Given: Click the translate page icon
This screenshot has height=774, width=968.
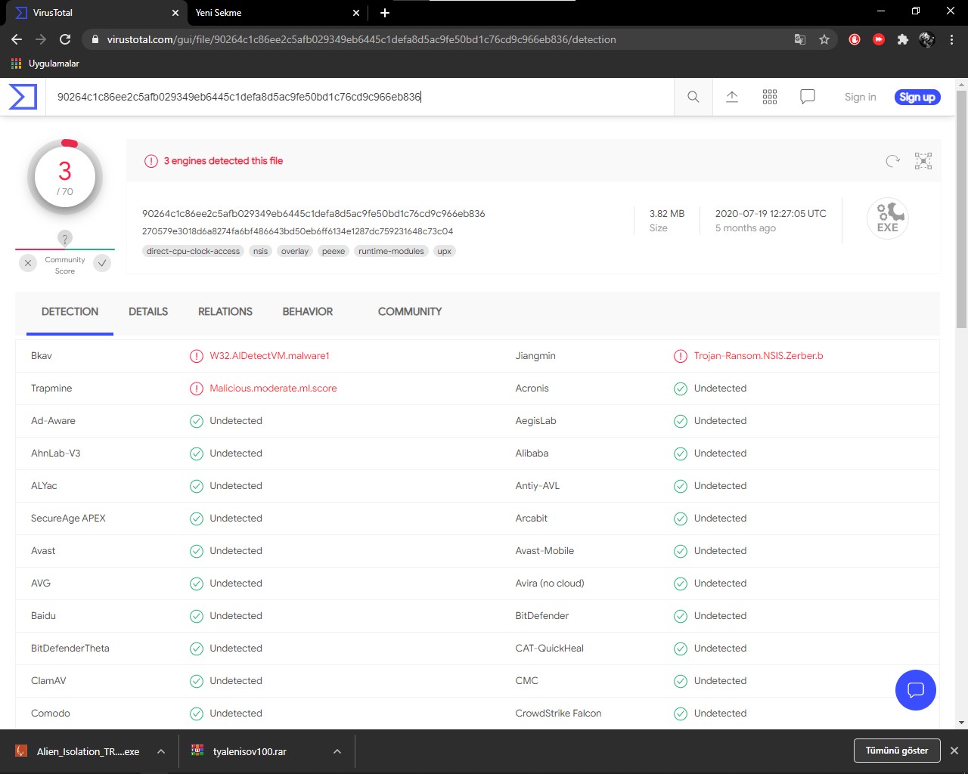Looking at the screenshot, I should point(800,39).
